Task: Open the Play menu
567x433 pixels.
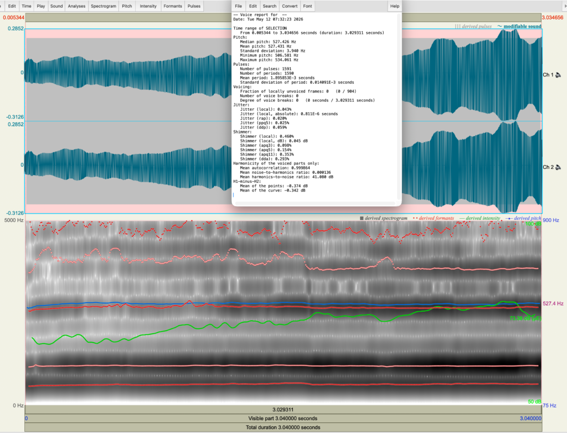Action: pyautogui.click(x=41, y=6)
